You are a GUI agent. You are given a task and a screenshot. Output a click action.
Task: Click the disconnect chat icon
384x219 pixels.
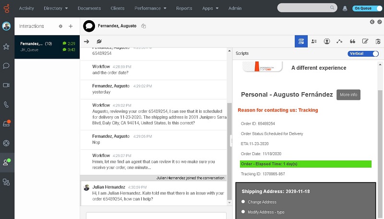[x=99, y=41]
